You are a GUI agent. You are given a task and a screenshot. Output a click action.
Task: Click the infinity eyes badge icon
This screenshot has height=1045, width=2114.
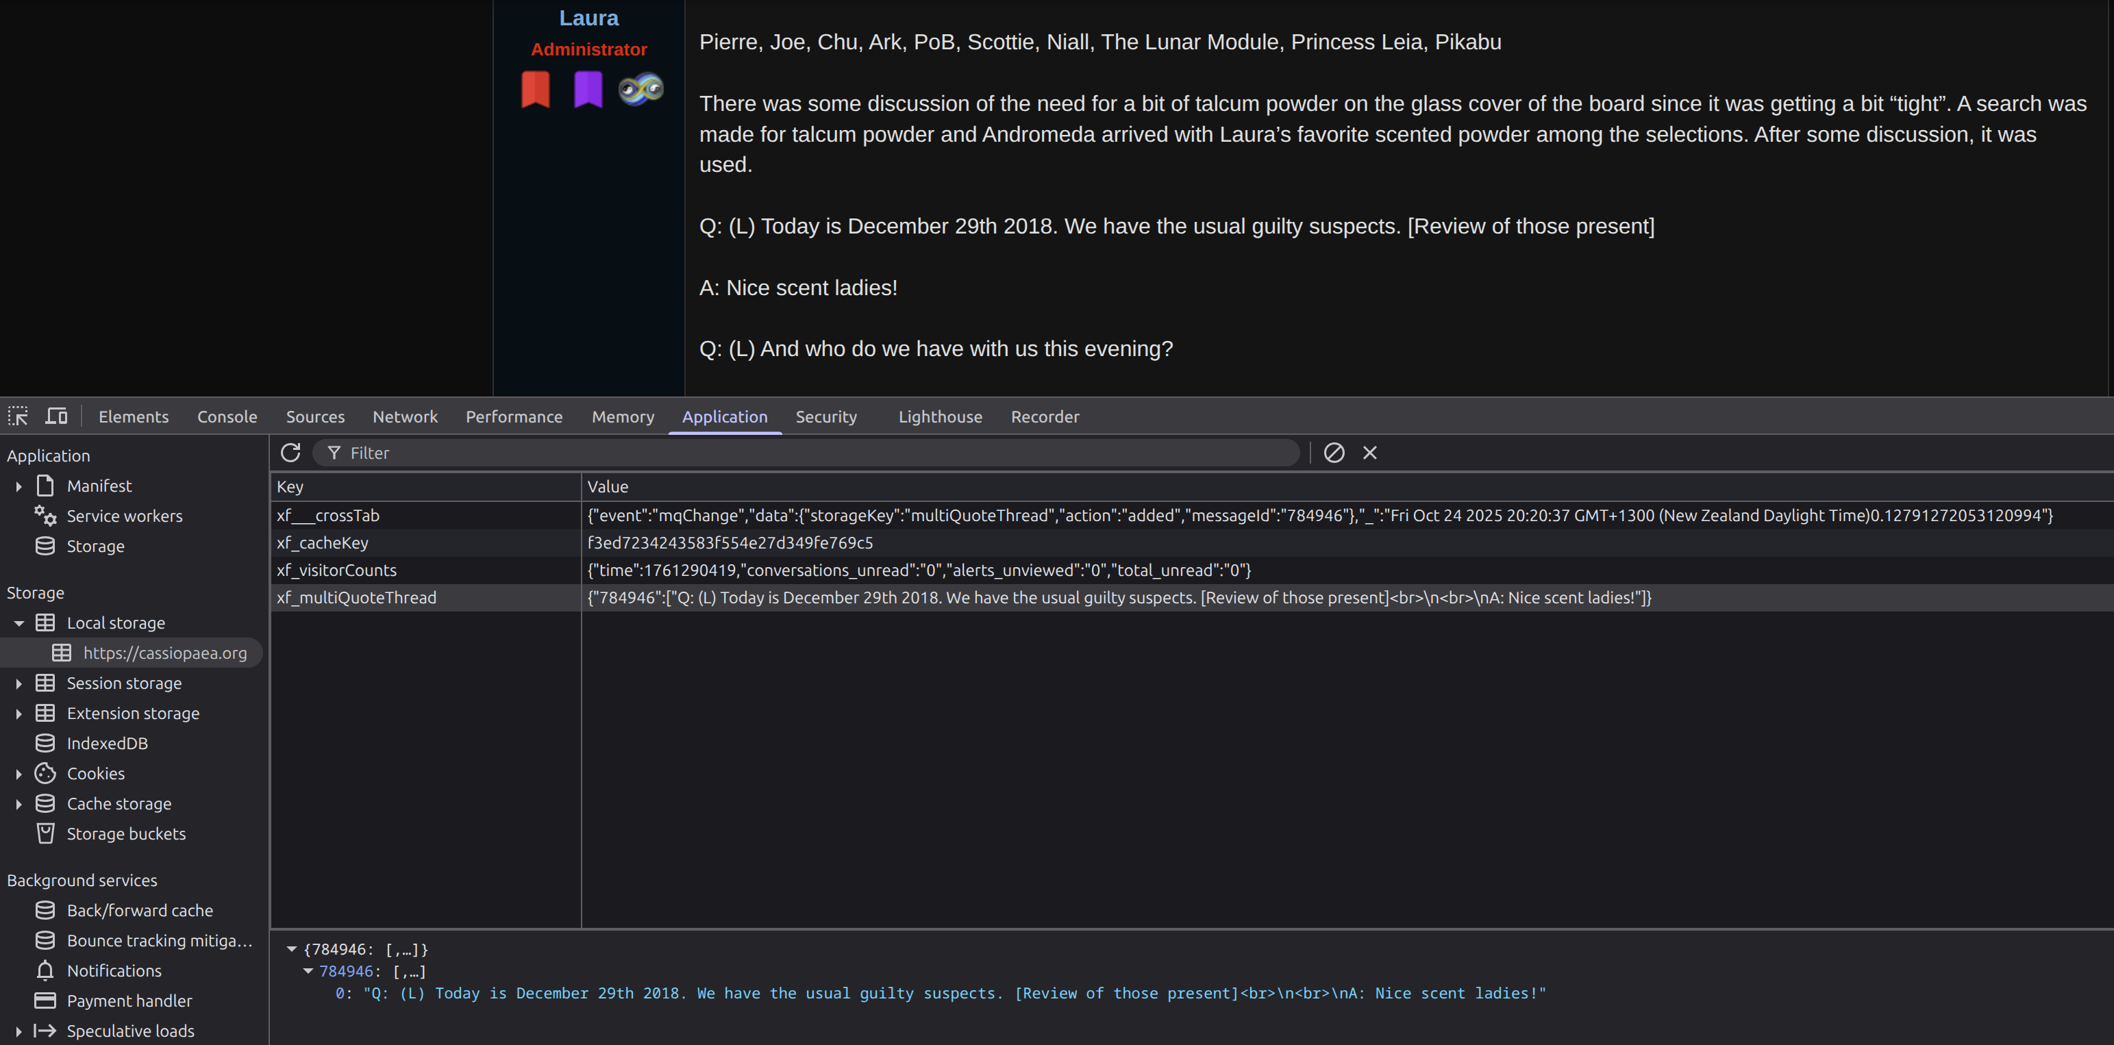coord(641,88)
